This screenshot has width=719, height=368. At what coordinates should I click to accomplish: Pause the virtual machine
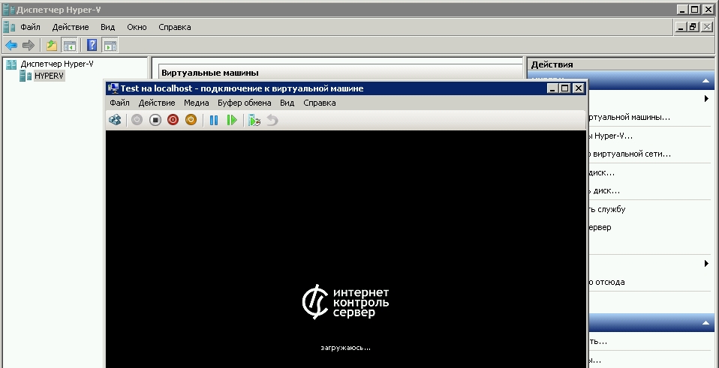tap(214, 120)
